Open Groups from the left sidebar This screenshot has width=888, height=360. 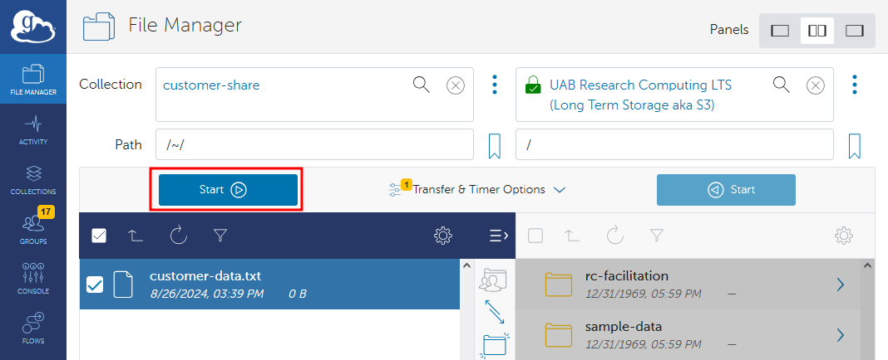click(x=33, y=230)
